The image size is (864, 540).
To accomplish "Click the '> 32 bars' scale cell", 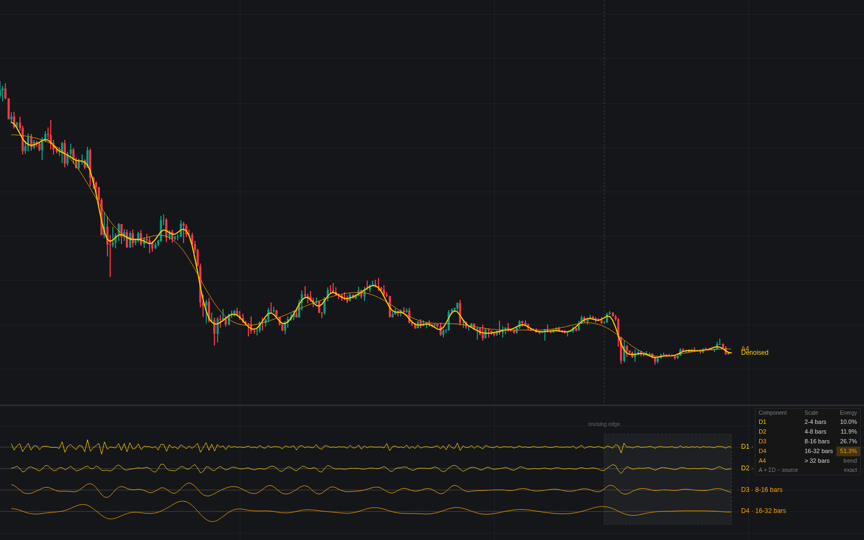I will click(817, 461).
